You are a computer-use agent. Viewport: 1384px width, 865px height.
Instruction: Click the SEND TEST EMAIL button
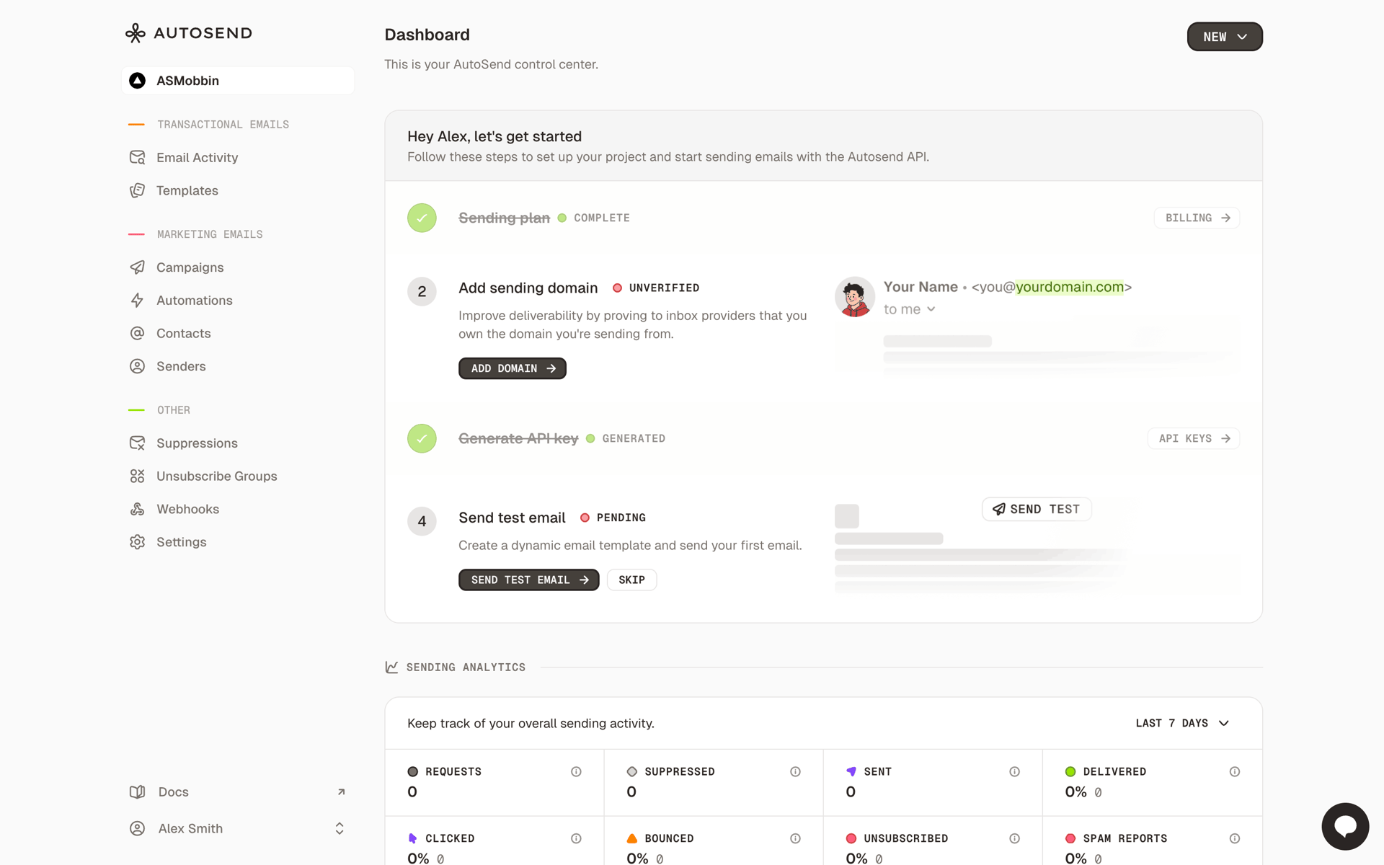tap(528, 580)
